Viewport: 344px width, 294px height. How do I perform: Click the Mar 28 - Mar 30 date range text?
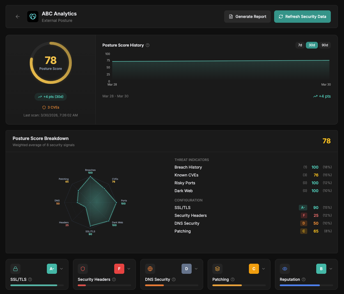(x=115, y=96)
